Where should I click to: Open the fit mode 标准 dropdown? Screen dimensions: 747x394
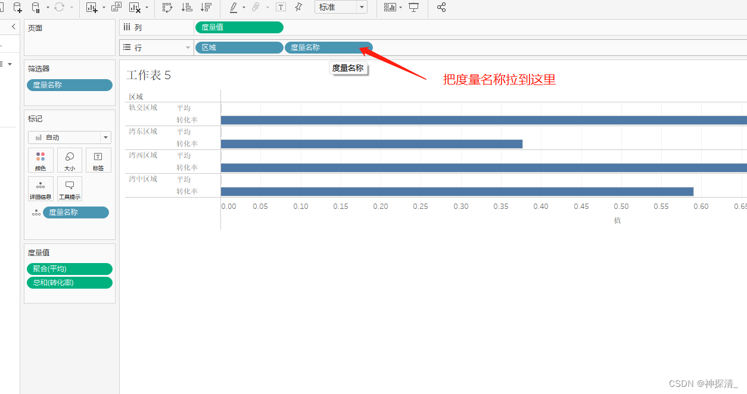pos(341,8)
